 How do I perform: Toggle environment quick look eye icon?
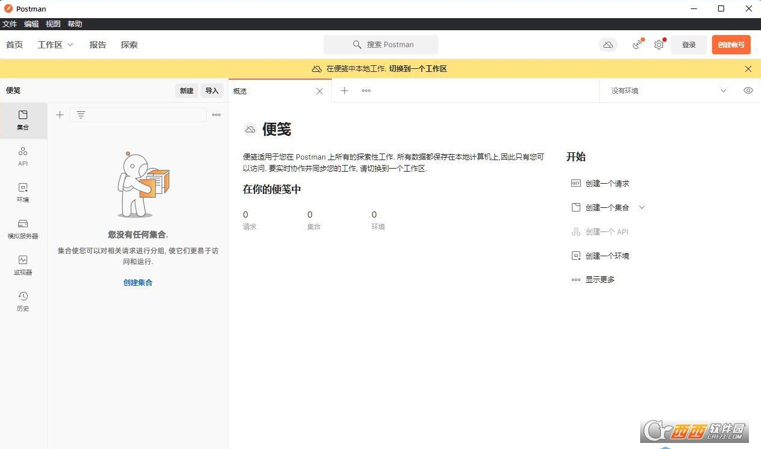click(x=748, y=91)
